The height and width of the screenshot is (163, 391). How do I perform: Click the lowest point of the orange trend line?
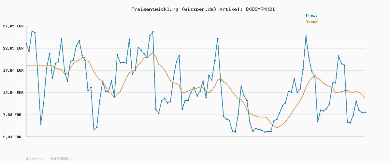tap(277, 128)
